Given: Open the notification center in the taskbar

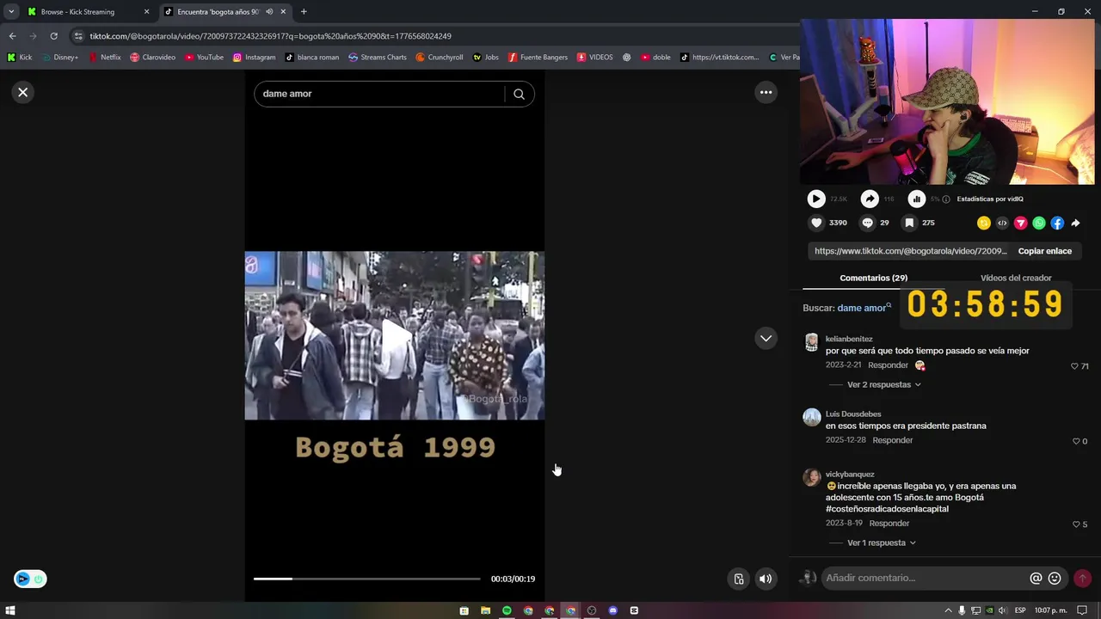Looking at the screenshot, I should pyautogui.click(x=1082, y=610).
